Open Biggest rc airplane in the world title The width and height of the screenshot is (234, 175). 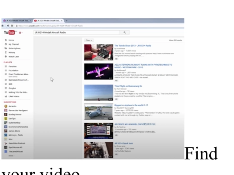[x=131, y=105]
